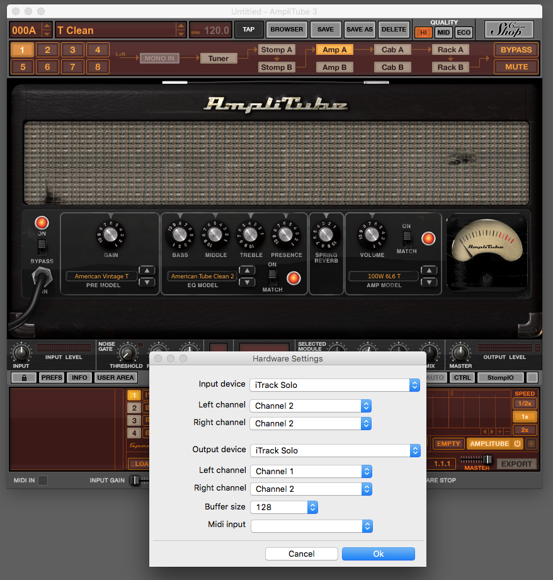Toggle the amp model MATCH switch
This screenshot has width=553, height=580.
(x=406, y=238)
